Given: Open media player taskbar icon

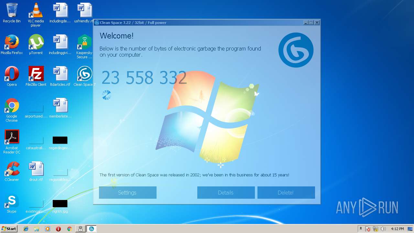Looking at the screenshot, I should 48,229.
